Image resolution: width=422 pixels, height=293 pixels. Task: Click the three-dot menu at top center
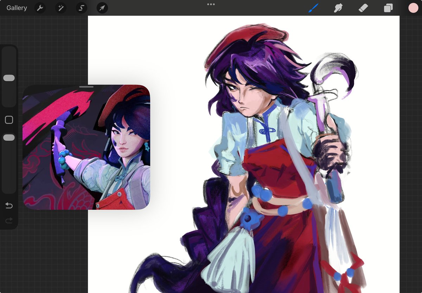211,4
